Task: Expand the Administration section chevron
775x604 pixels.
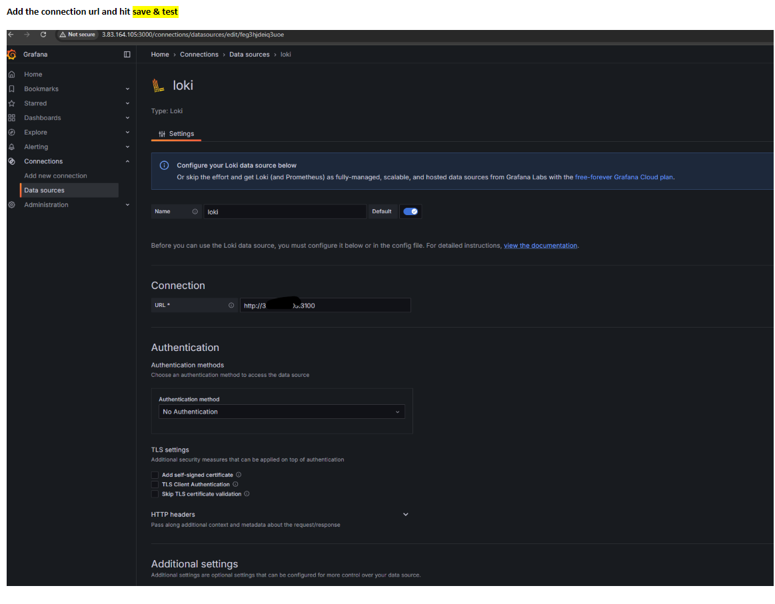Action: point(127,205)
